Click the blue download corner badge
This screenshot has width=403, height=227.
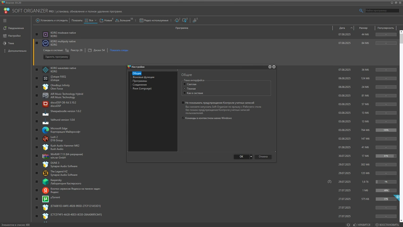pyautogui.click(x=397, y=197)
